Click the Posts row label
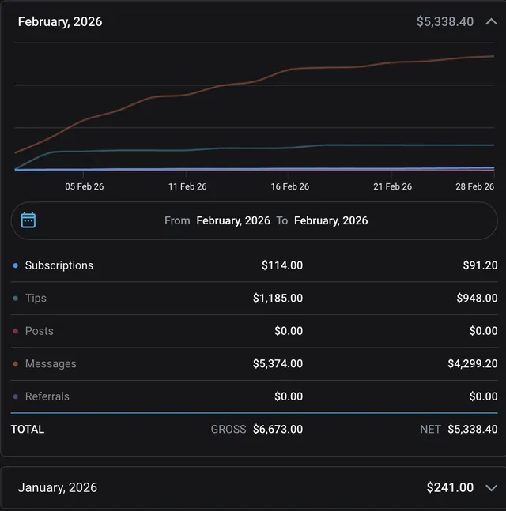This screenshot has width=506, height=511. point(40,331)
